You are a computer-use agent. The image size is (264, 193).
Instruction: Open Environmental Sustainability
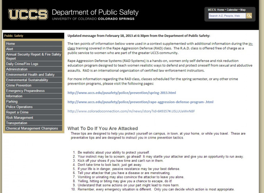click(33, 80)
